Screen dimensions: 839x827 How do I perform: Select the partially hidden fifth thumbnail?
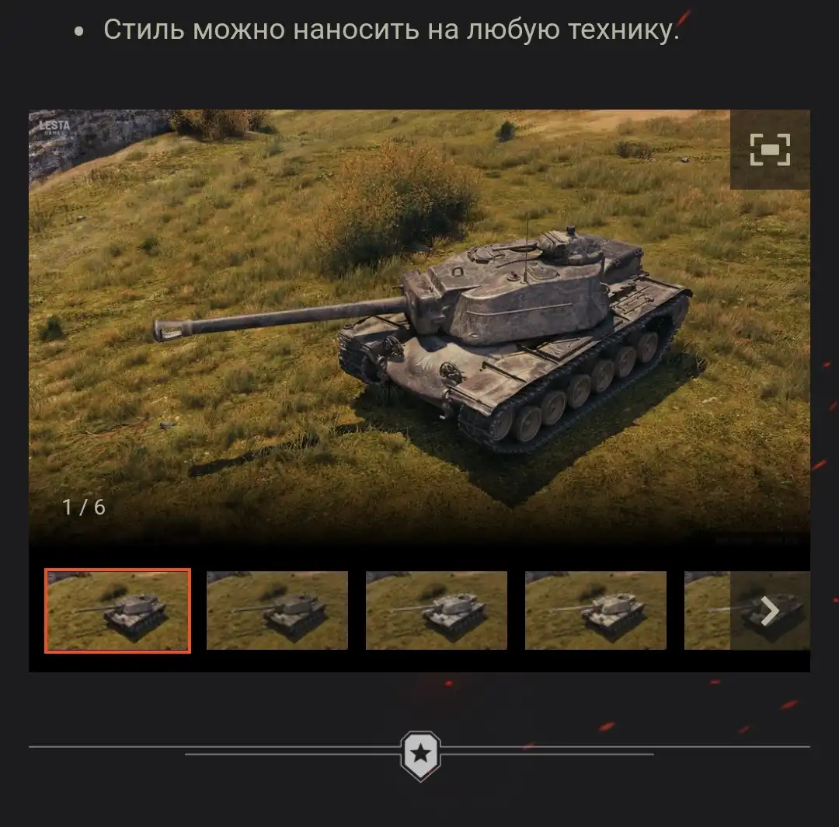pos(707,610)
